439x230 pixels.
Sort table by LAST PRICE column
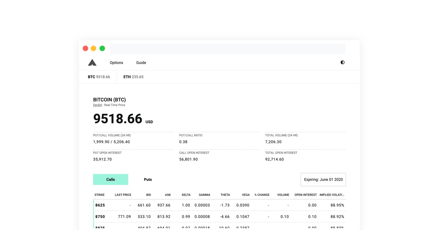[x=123, y=195]
